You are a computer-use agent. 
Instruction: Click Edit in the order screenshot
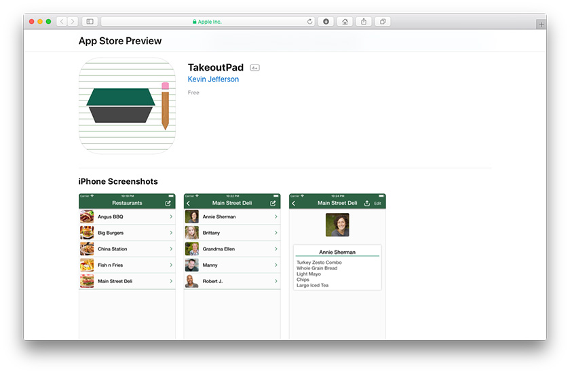point(378,204)
